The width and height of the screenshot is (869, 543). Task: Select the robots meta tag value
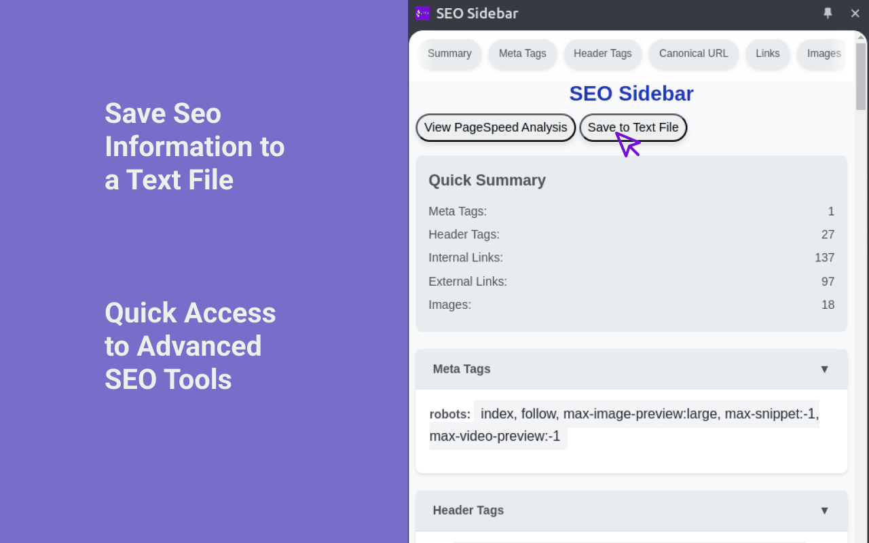click(648, 413)
